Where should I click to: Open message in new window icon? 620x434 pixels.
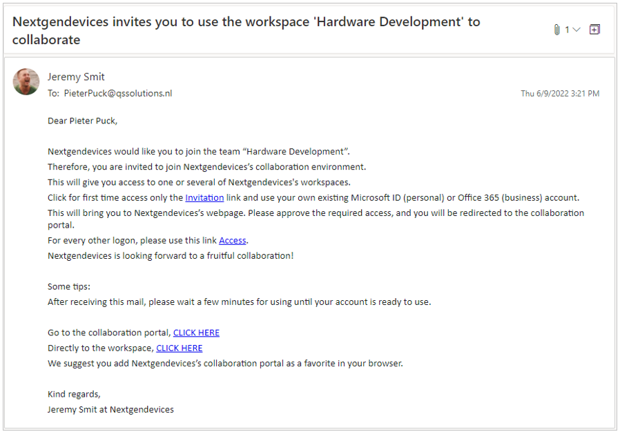point(594,30)
